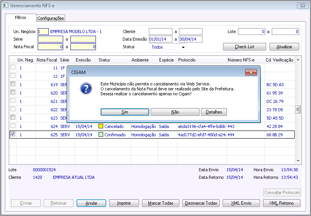Click the scroll down arrow of the grid
The height and width of the screenshot is (216, 311).
pos(298,161)
